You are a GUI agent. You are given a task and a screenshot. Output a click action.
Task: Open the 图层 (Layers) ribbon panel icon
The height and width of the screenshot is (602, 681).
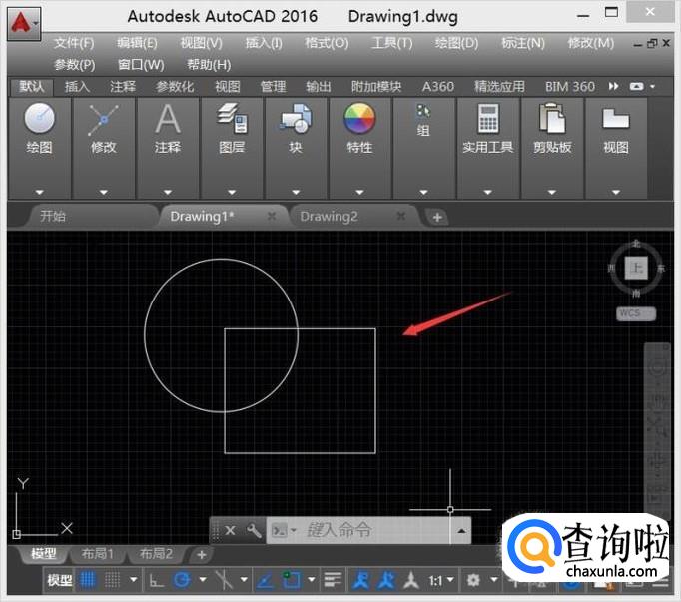[x=232, y=118]
